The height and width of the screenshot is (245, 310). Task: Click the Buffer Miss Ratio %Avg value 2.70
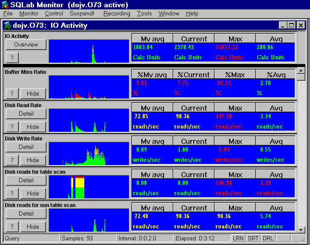[265, 83]
